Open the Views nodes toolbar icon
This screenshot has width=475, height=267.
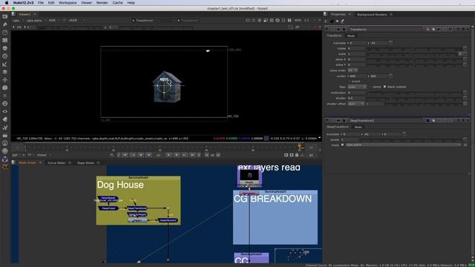click(x=5, y=111)
